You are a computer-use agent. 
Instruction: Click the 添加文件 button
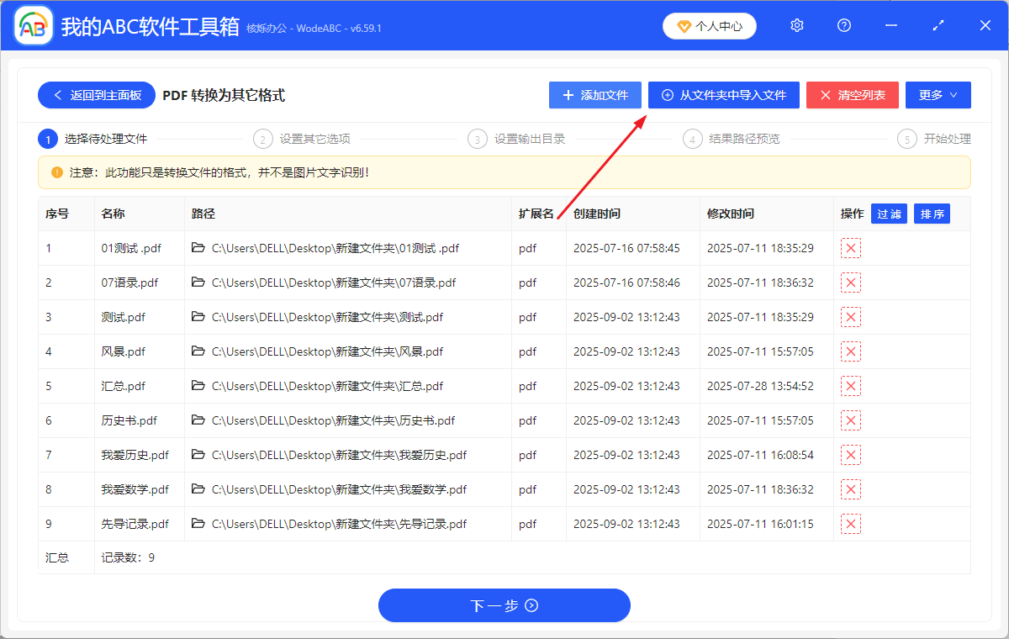[x=594, y=95]
